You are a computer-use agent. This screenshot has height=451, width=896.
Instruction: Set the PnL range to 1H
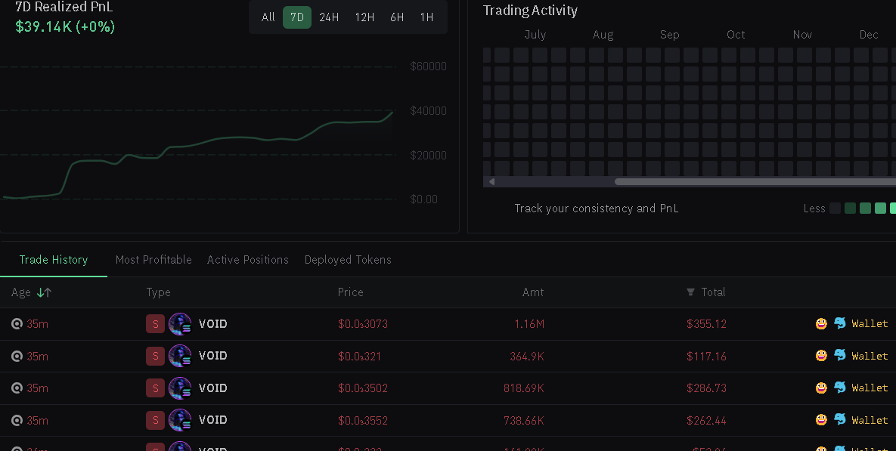427,17
